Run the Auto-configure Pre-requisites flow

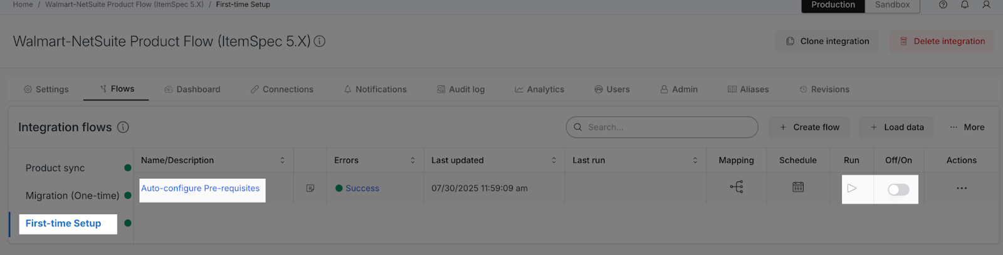[852, 188]
